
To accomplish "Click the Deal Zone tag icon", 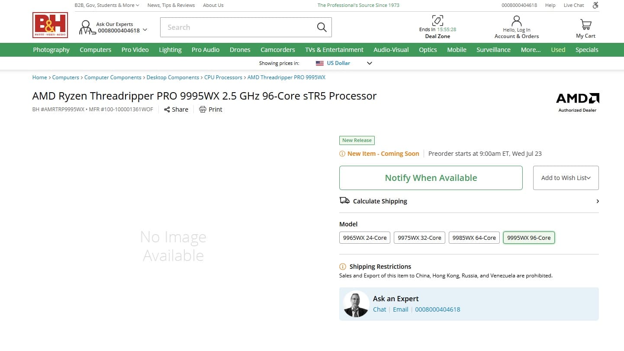I will (x=437, y=20).
